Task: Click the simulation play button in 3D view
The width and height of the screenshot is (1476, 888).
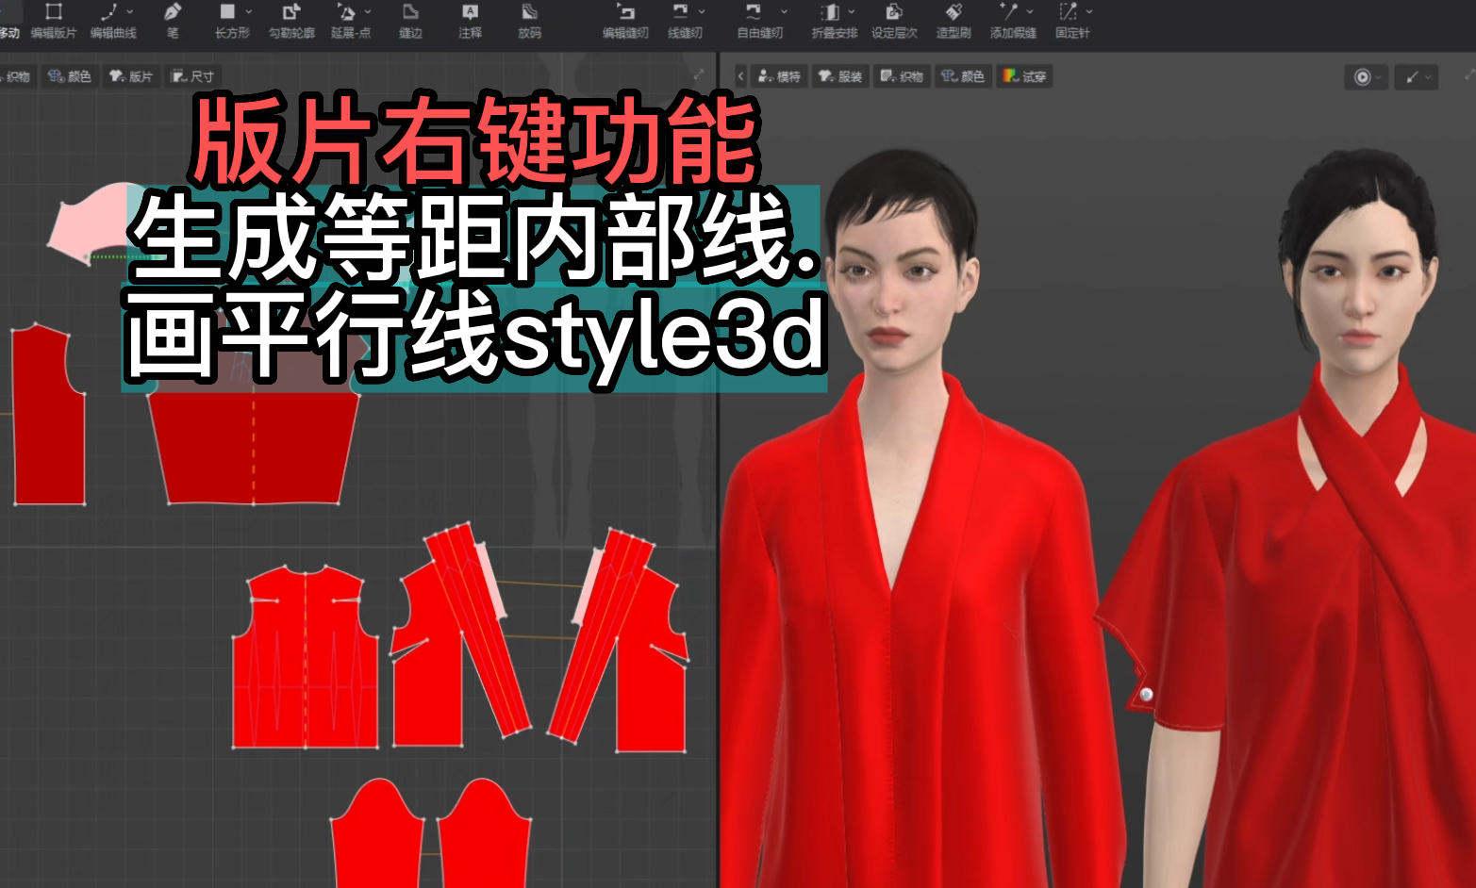Action: (1362, 77)
